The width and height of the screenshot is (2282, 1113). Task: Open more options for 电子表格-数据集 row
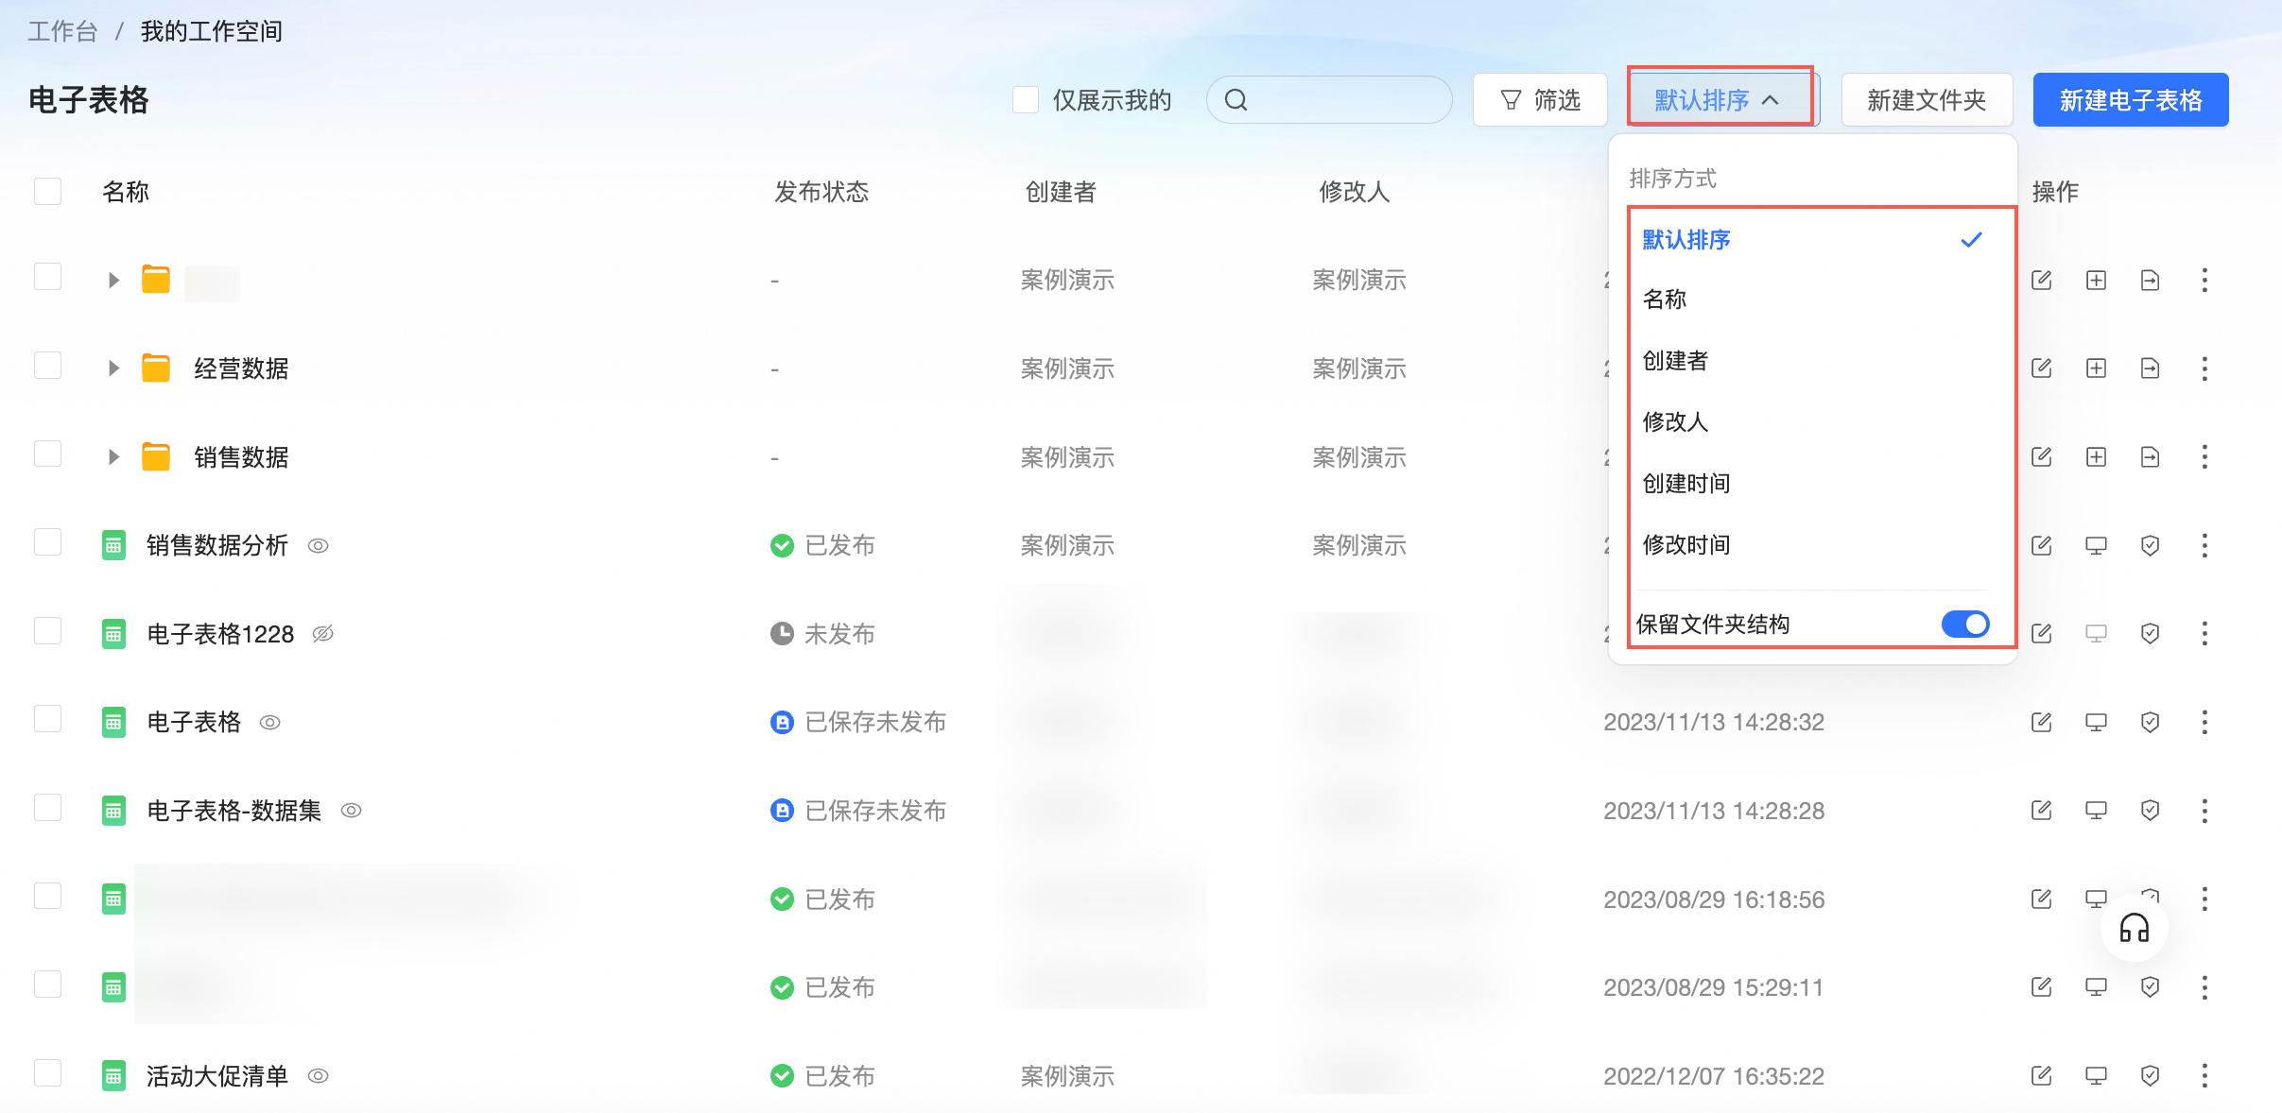[x=2204, y=811]
